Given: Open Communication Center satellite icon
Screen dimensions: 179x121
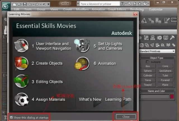Looking at the screenshot, I should pyautogui.click(x=135, y=4).
